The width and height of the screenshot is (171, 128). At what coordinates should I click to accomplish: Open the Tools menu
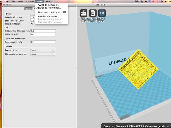point(20,1)
